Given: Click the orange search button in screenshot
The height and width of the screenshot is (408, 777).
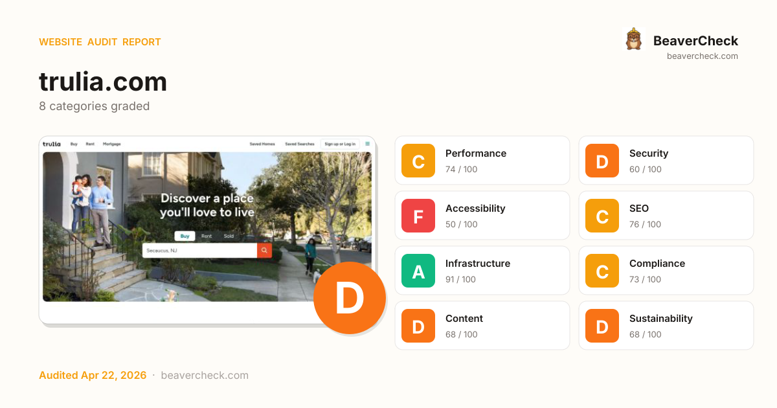Looking at the screenshot, I should (x=264, y=251).
